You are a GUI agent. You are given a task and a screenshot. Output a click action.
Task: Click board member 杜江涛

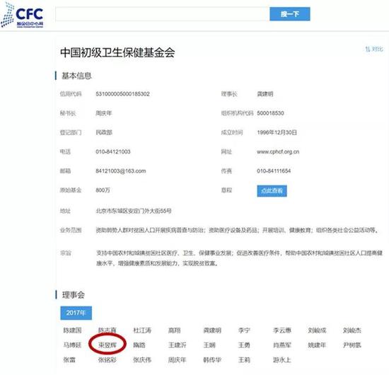point(142,330)
